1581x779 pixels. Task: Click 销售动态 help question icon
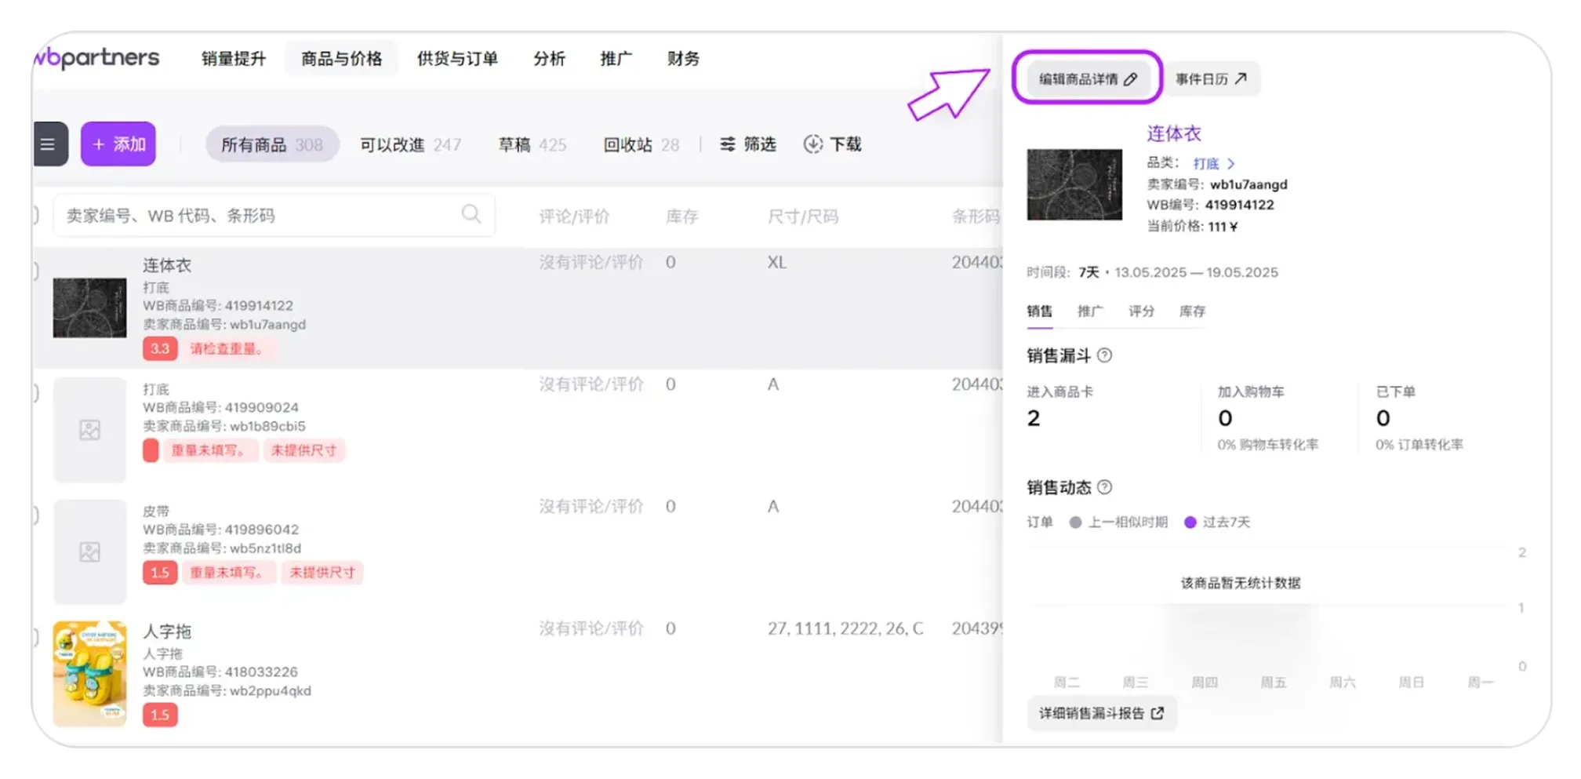click(1104, 487)
